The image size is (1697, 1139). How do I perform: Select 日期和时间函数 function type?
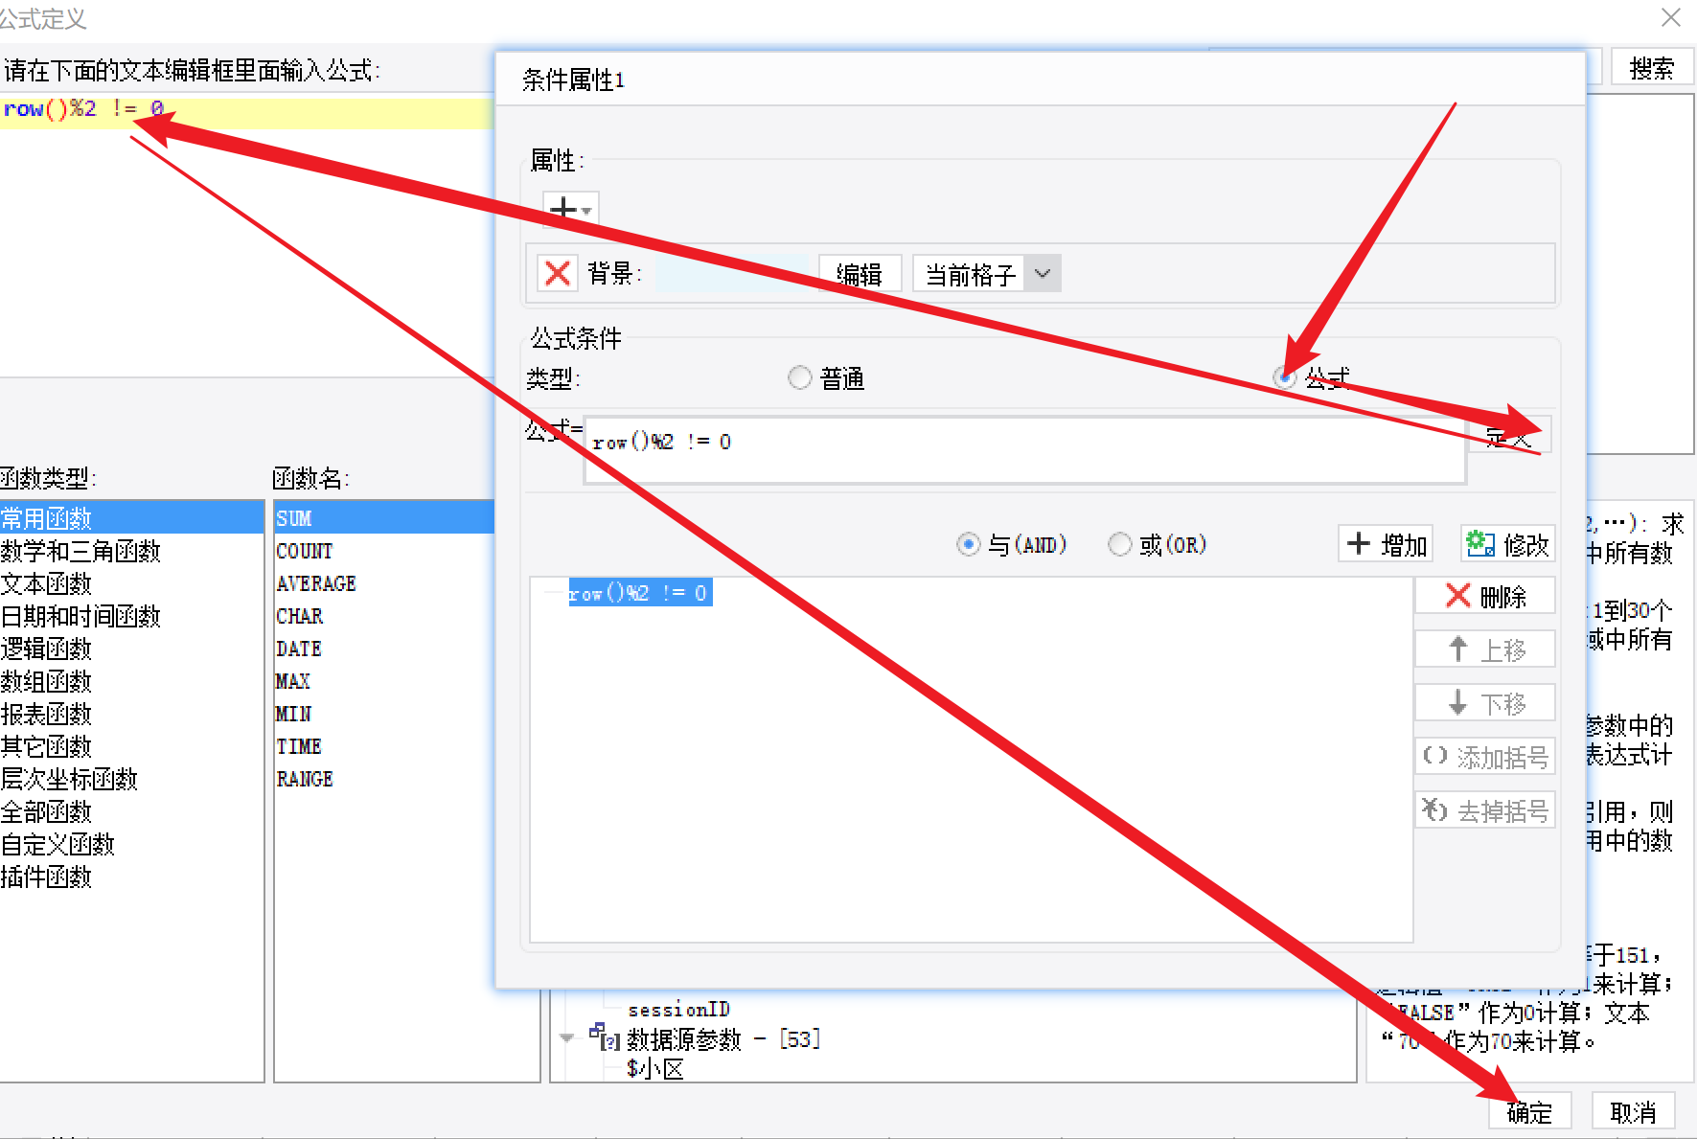tap(131, 616)
